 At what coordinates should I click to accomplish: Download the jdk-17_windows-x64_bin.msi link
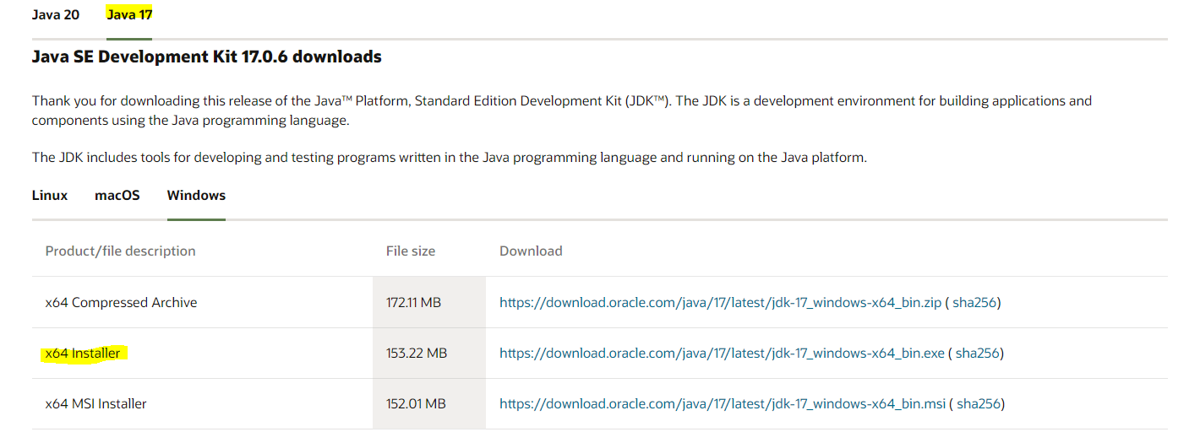click(x=723, y=403)
